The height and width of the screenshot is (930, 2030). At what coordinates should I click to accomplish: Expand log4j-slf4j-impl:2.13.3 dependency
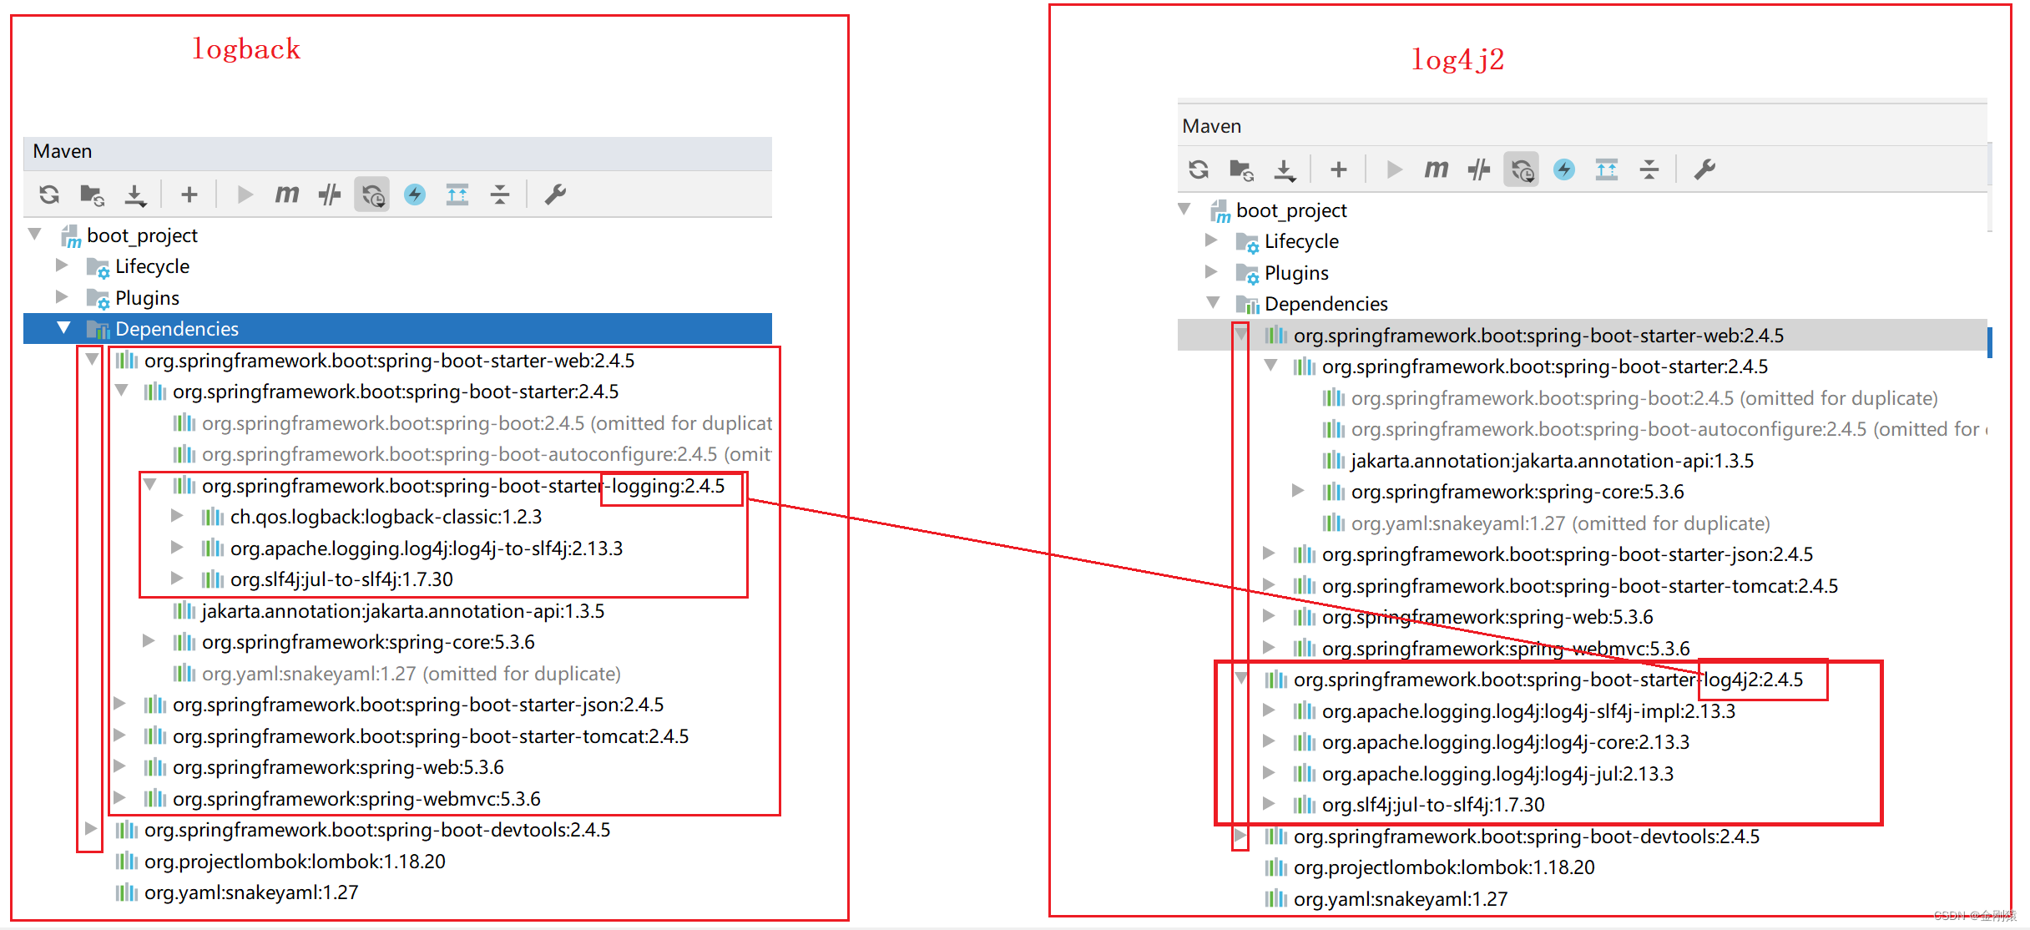[1269, 710]
